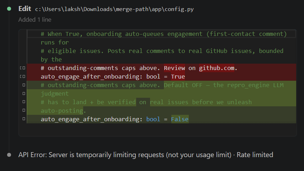Click the blue 'bool' type in added line
The width and height of the screenshot is (304, 171).
[x=153, y=119]
